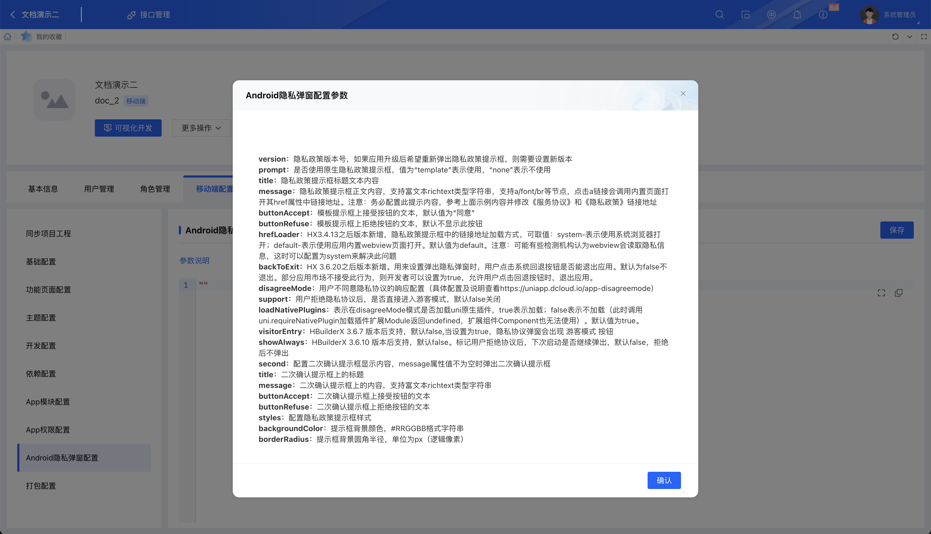
Task: Select 同步项目工程 in the sidebar
Action: pyautogui.click(x=84, y=234)
